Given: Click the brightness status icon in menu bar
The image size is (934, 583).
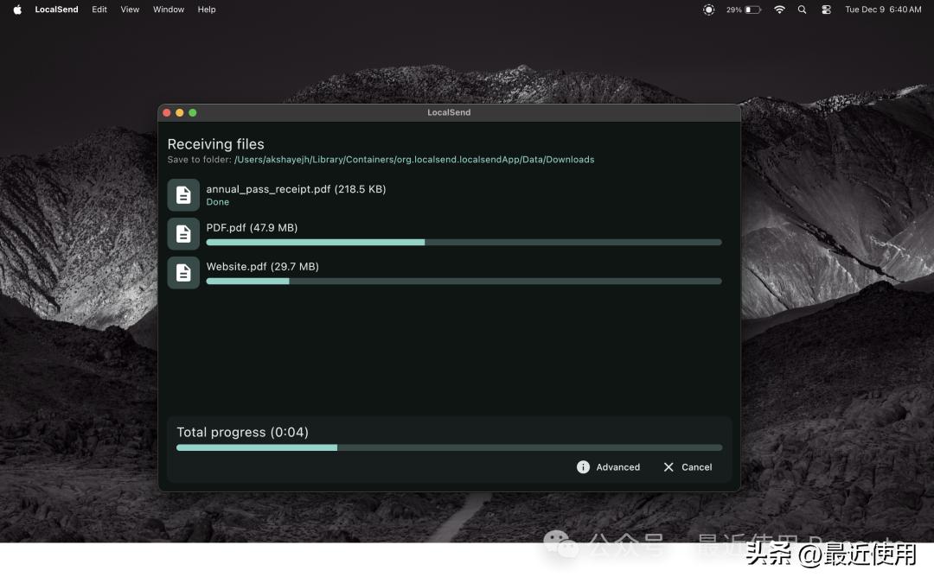Looking at the screenshot, I should pos(709,10).
